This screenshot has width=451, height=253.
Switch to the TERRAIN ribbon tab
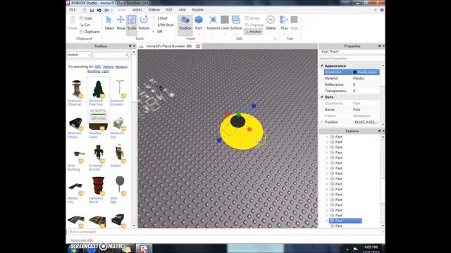click(154, 10)
